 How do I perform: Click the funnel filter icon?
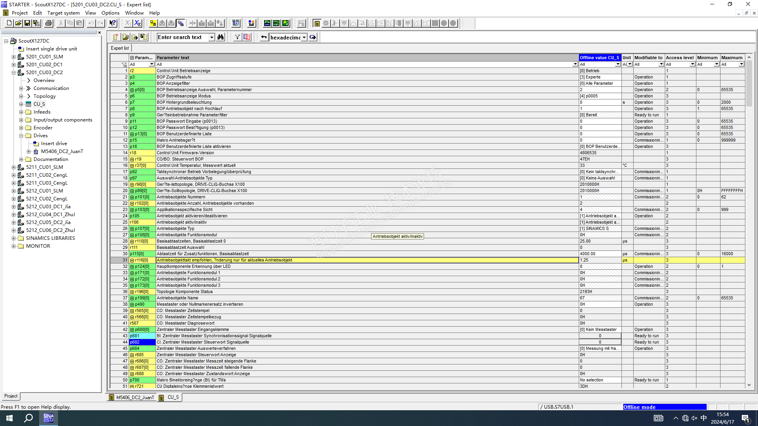tap(237, 37)
